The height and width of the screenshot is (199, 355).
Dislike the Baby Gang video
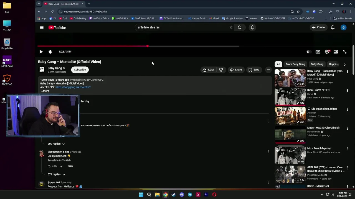(221, 70)
